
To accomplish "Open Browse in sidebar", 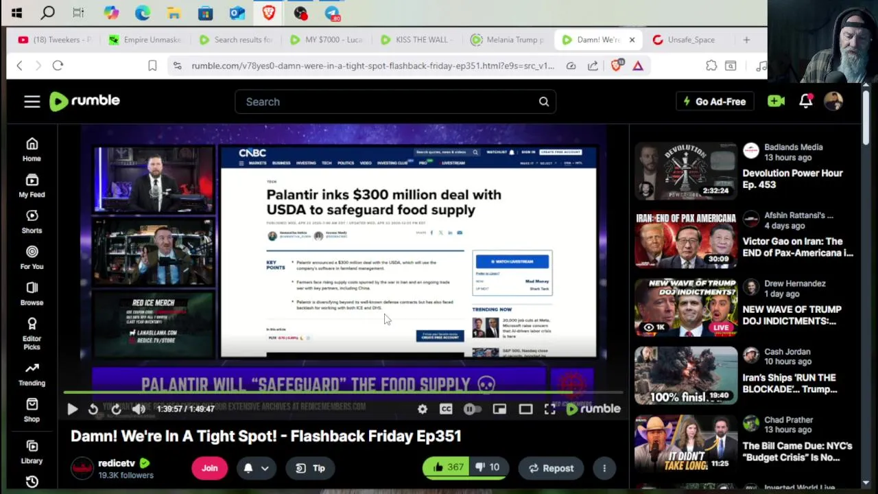I will pos(32,294).
